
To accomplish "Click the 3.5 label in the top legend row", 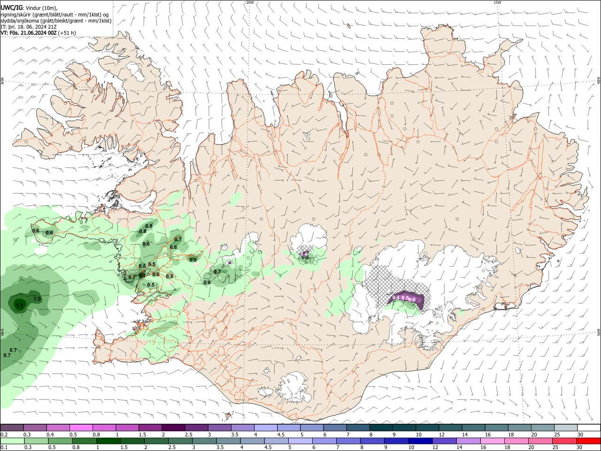I will pos(235,435).
